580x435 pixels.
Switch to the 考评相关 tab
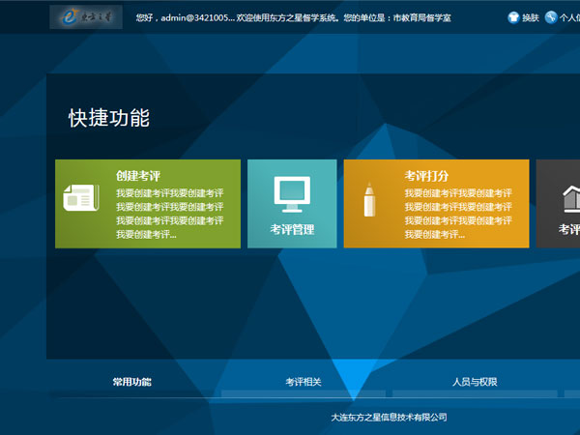pyautogui.click(x=303, y=382)
